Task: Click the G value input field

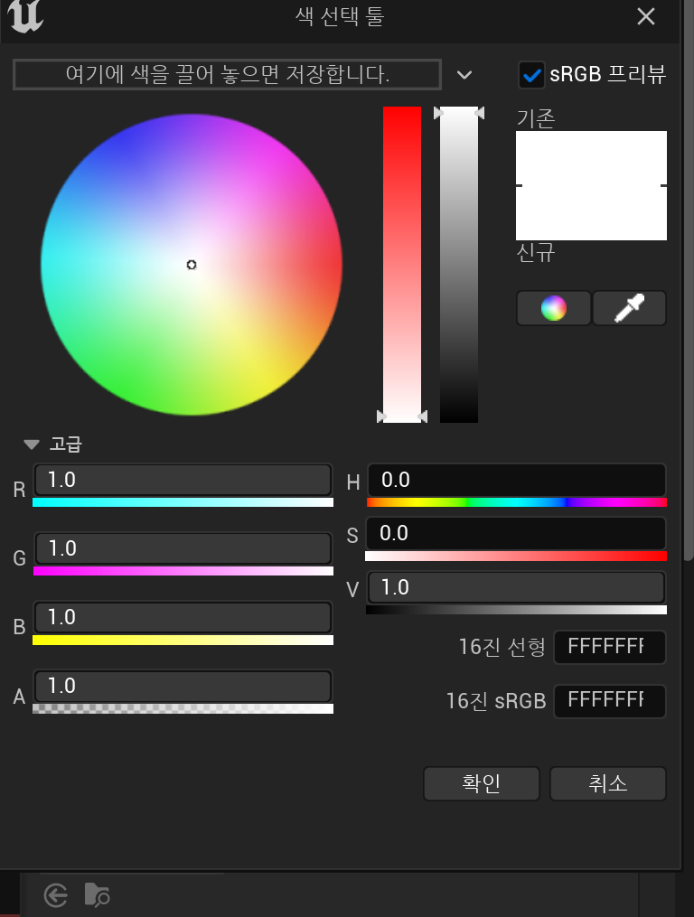Action: click(183, 548)
